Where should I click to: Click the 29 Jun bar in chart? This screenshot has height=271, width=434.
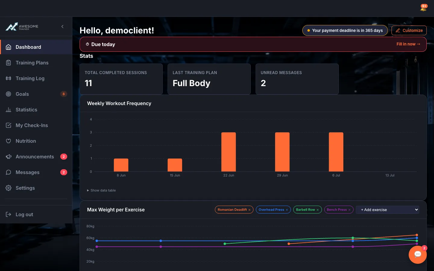click(282, 152)
